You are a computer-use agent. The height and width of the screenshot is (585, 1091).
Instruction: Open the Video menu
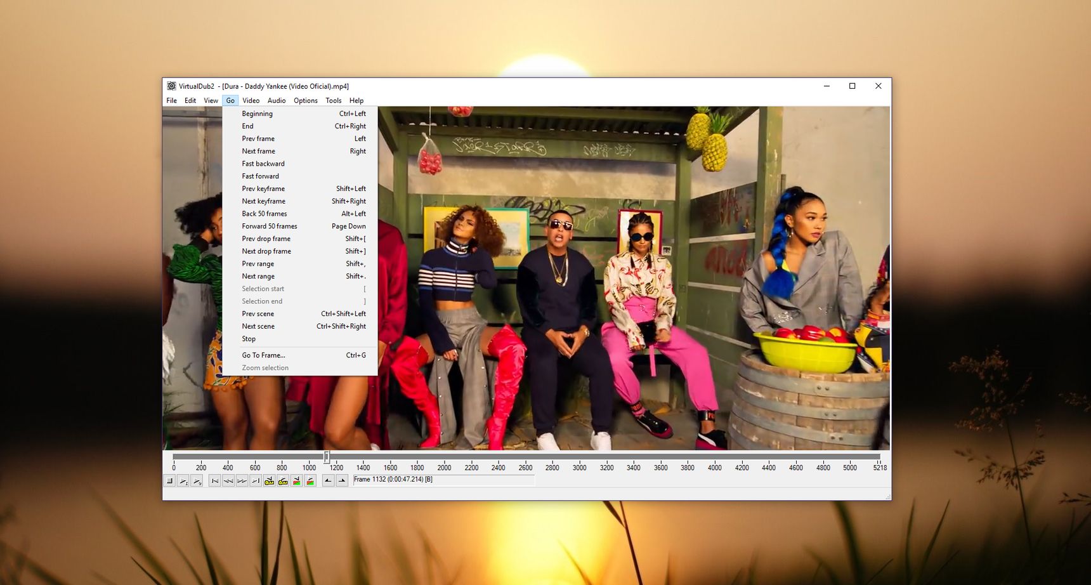251,101
